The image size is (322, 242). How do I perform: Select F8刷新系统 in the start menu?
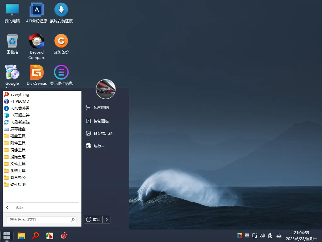[20, 122]
